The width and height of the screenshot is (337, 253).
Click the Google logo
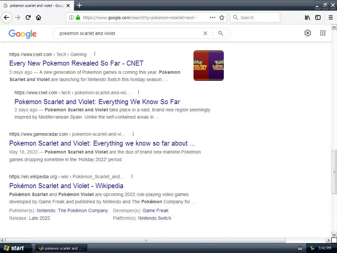coord(23,34)
